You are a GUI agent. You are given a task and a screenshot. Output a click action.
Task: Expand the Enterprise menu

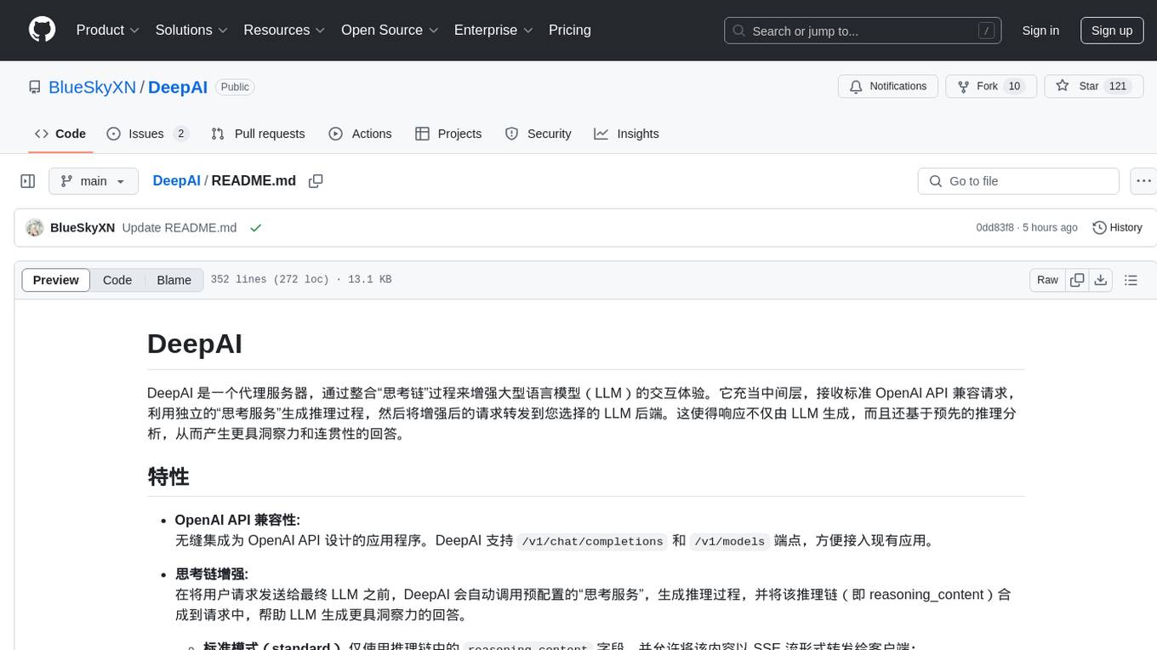493,30
